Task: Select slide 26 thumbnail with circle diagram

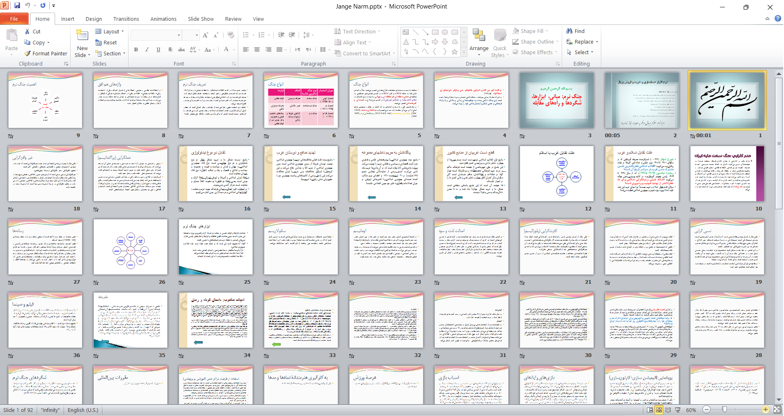Action: coord(131,247)
